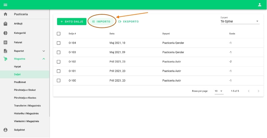
Task: Open the Dyqani store dropdown
Action: (240, 22)
